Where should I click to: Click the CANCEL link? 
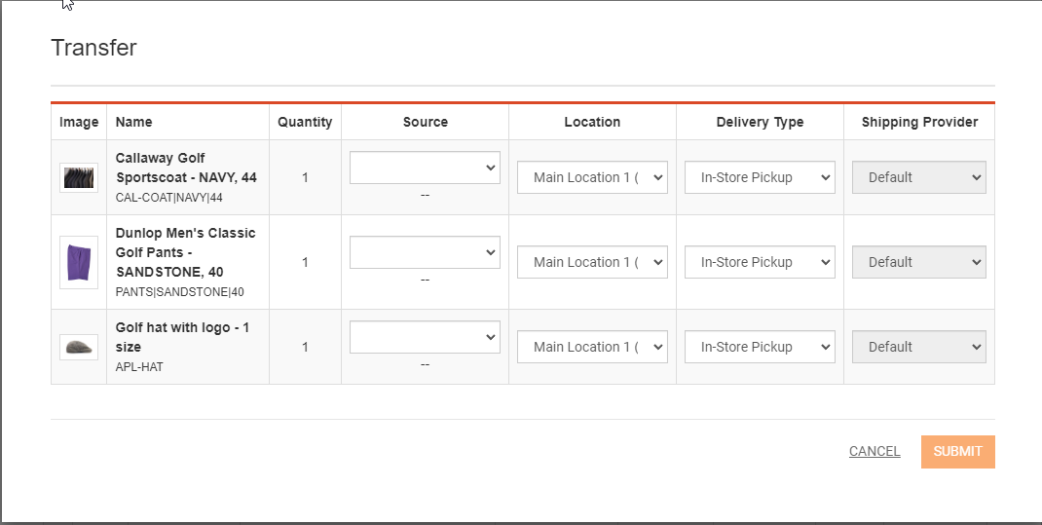click(875, 451)
